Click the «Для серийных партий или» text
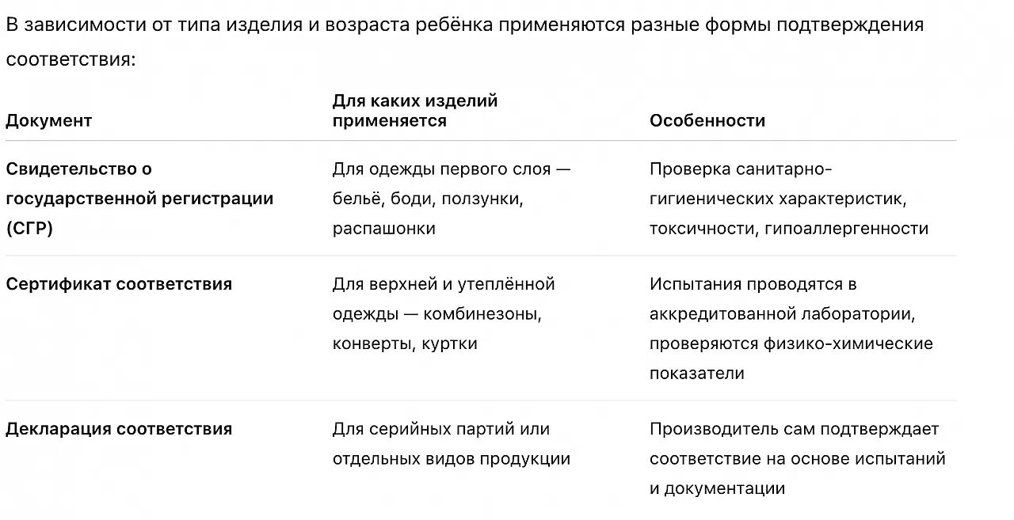The width and height of the screenshot is (1014, 520). pos(440,429)
